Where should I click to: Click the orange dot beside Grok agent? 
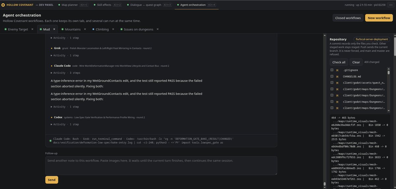pyautogui.click(x=51, y=48)
